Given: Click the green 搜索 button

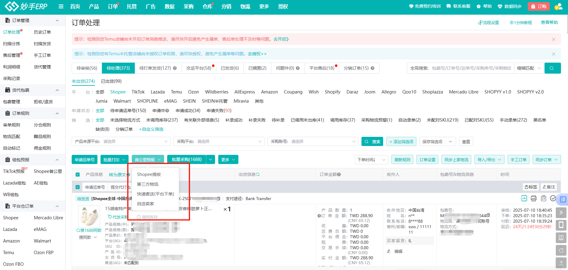Looking at the screenshot, I should click(x=372, y=142).
